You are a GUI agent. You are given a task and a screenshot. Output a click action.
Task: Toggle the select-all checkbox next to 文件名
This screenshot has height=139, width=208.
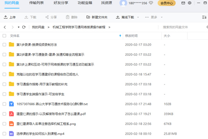pyautogui.click(x=4, y=35)
